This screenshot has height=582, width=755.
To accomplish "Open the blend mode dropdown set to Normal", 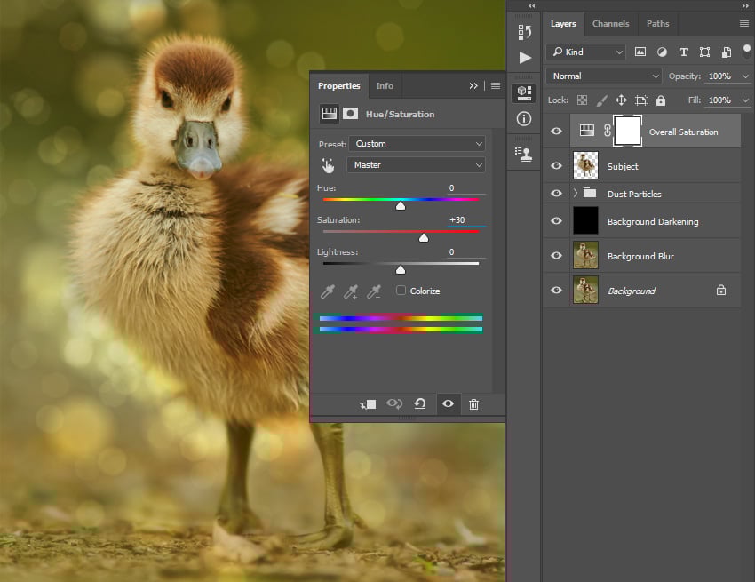I will point(603,76).
